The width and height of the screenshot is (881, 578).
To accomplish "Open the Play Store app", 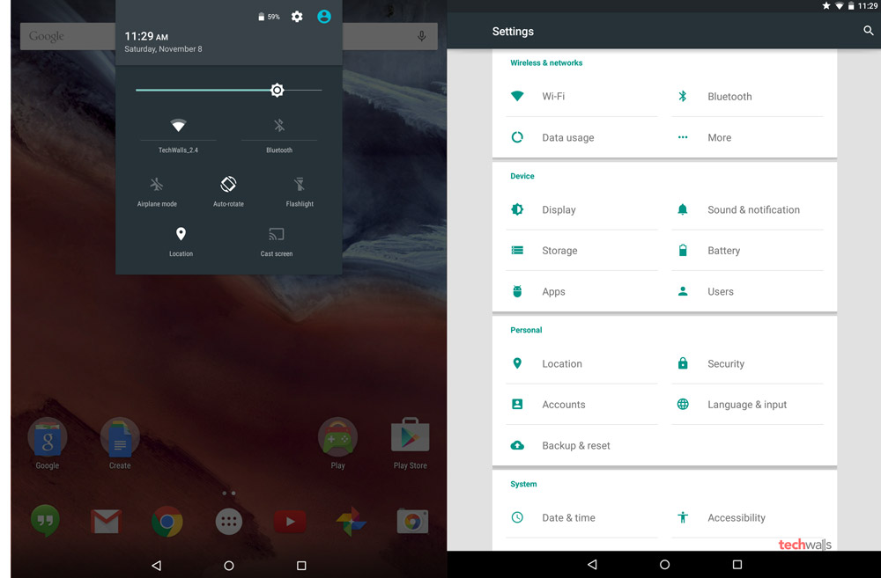I will click(410, 437).
